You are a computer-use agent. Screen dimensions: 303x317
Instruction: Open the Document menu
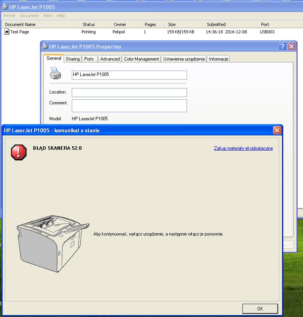tap(29, 16)
